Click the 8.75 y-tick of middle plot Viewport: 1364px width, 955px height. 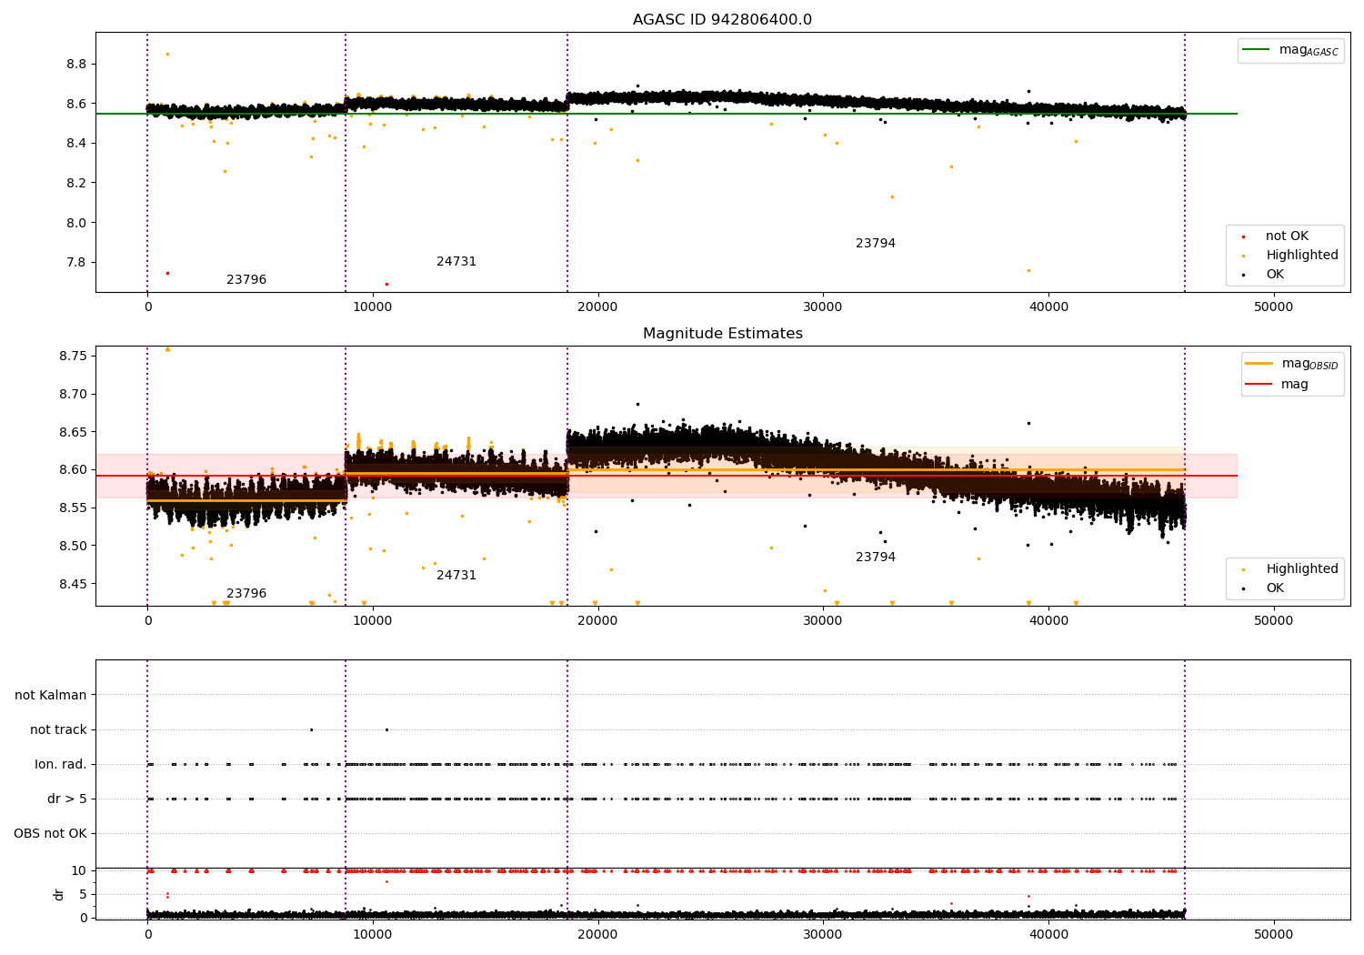click(x=73, y=356)
